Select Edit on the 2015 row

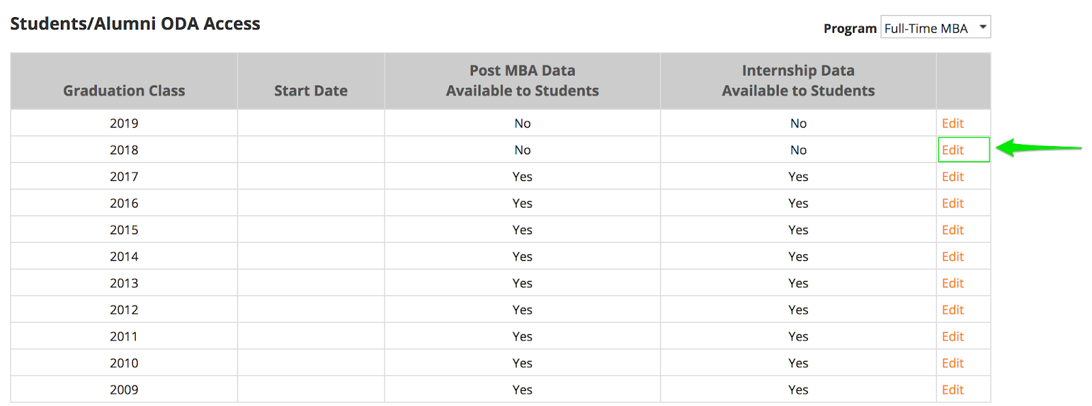tap(952, 230)
